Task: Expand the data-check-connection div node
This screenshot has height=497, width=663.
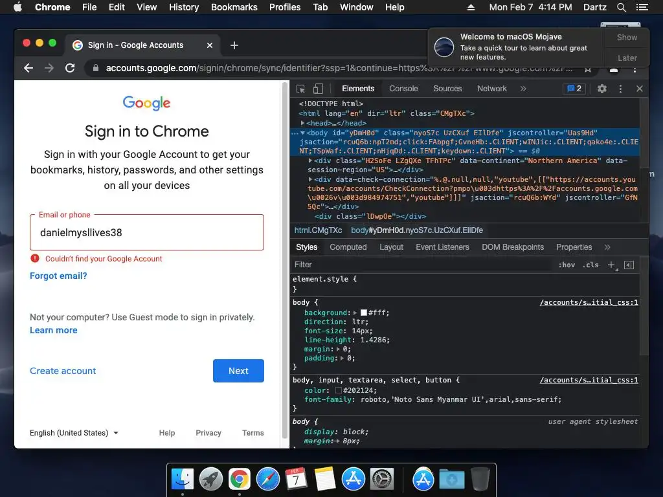Action: [x=310, y=179]
